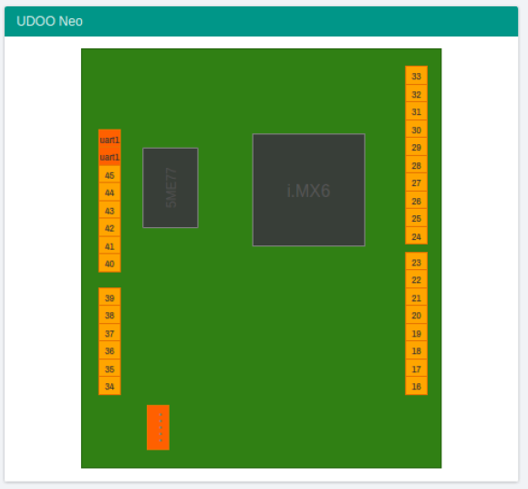The height and width of the screenshot is (489, 528).
Task: Select pin 29
Action: [416, 147]
